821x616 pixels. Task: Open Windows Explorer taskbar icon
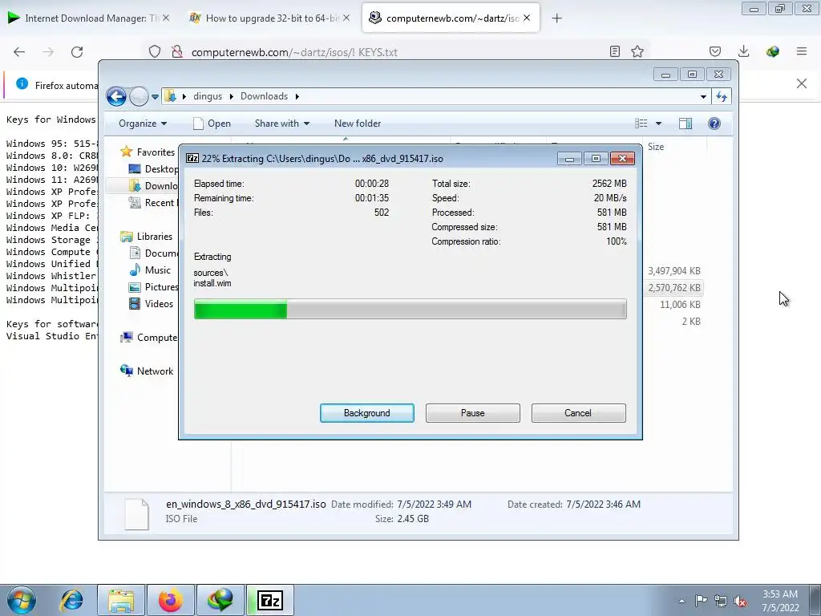click(x=121, y=600)
